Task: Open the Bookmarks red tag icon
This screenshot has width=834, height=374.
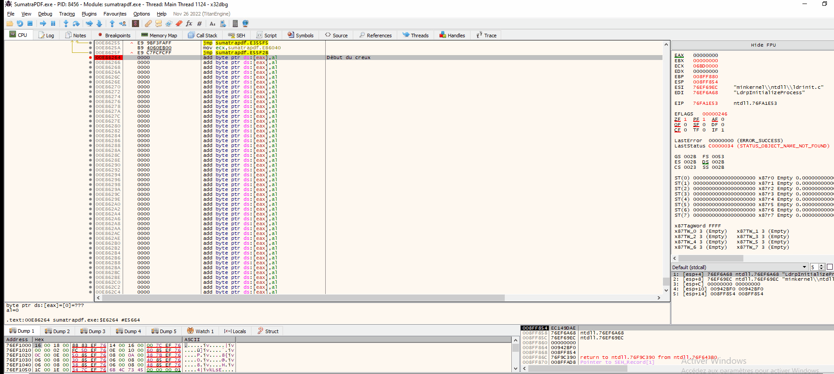Action: click(179, 24)
